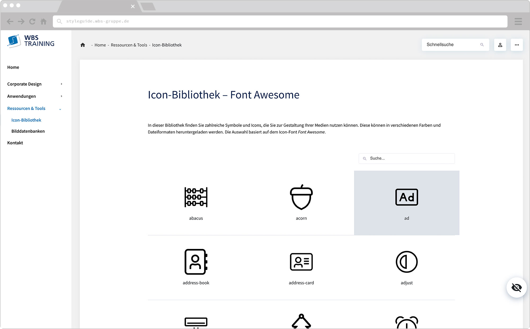Reload the page with the refresh icon

(32, 21)
